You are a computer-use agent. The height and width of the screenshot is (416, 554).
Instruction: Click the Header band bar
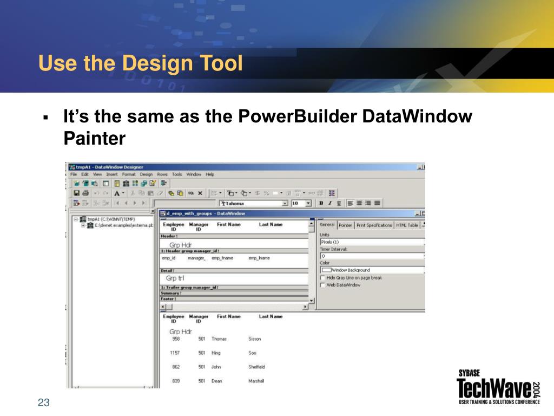coord(234,236)
